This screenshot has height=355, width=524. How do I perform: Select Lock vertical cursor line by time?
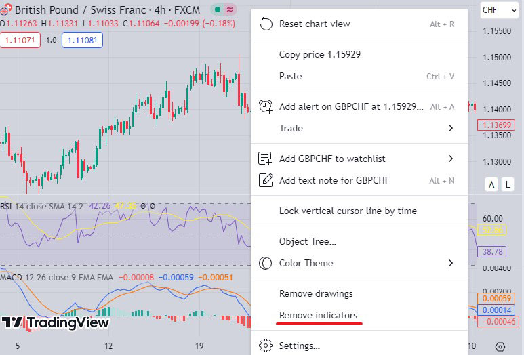coord(359,211)
